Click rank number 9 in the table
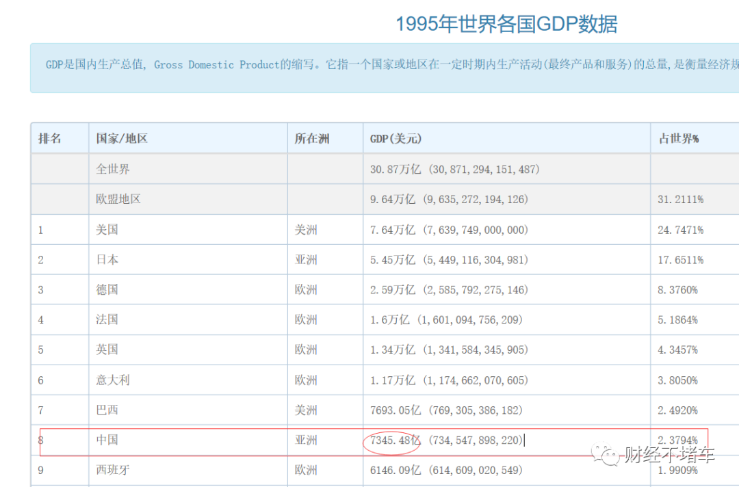The width and height of the screenshot is (739, 487). pyautogui.click(x=40, y=471)
